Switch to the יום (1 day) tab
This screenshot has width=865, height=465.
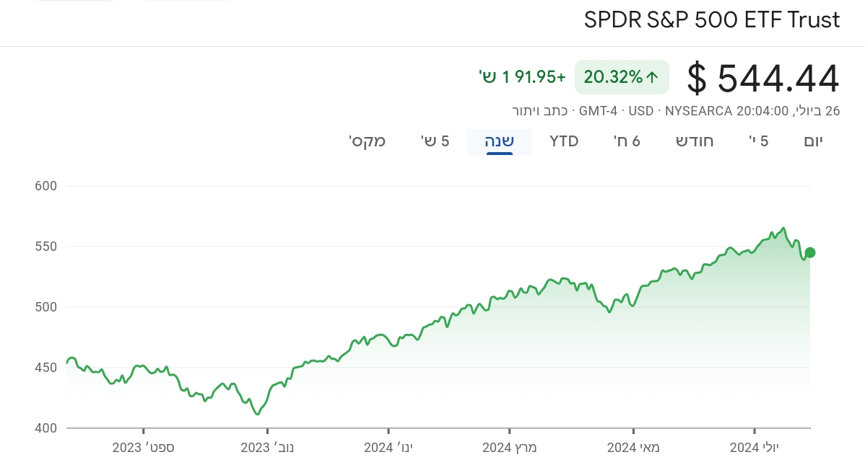coord(813,141)
